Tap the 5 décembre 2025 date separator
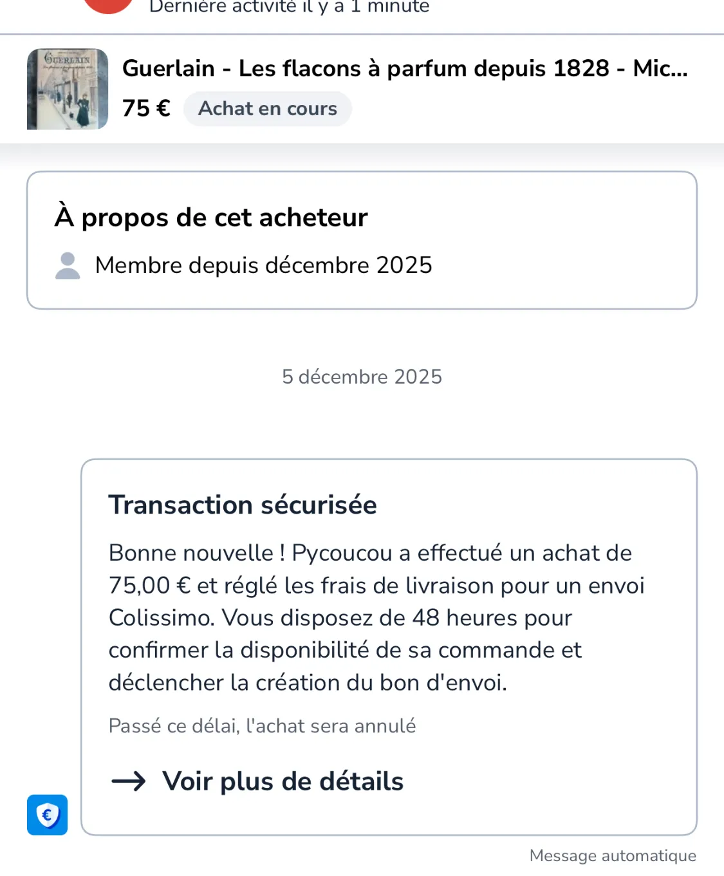The width and height of the screenshot is (724, 876). point(362,377)
